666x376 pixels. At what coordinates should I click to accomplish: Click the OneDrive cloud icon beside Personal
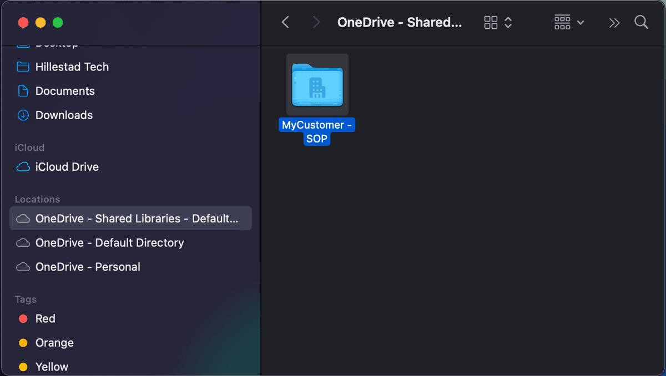[x=23, y=267]
